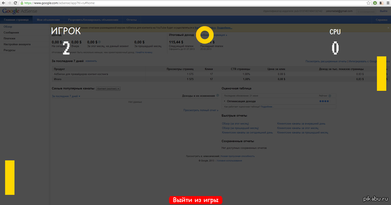This screenshot has width=391, height=205.
Task: Switch to the Мои объявления tab
Action: coord(48,19)
